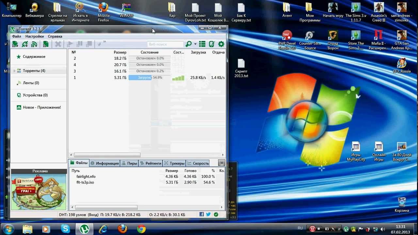Click Create New Torrent icon
This screenshot has height=235, width=418.
pyautogui.click(x=46, y=44)
